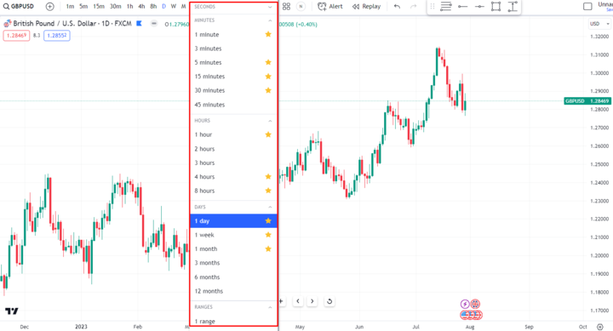Open the USD currency dropdown
The image size is (613, 331).
(x=599, y=24)
